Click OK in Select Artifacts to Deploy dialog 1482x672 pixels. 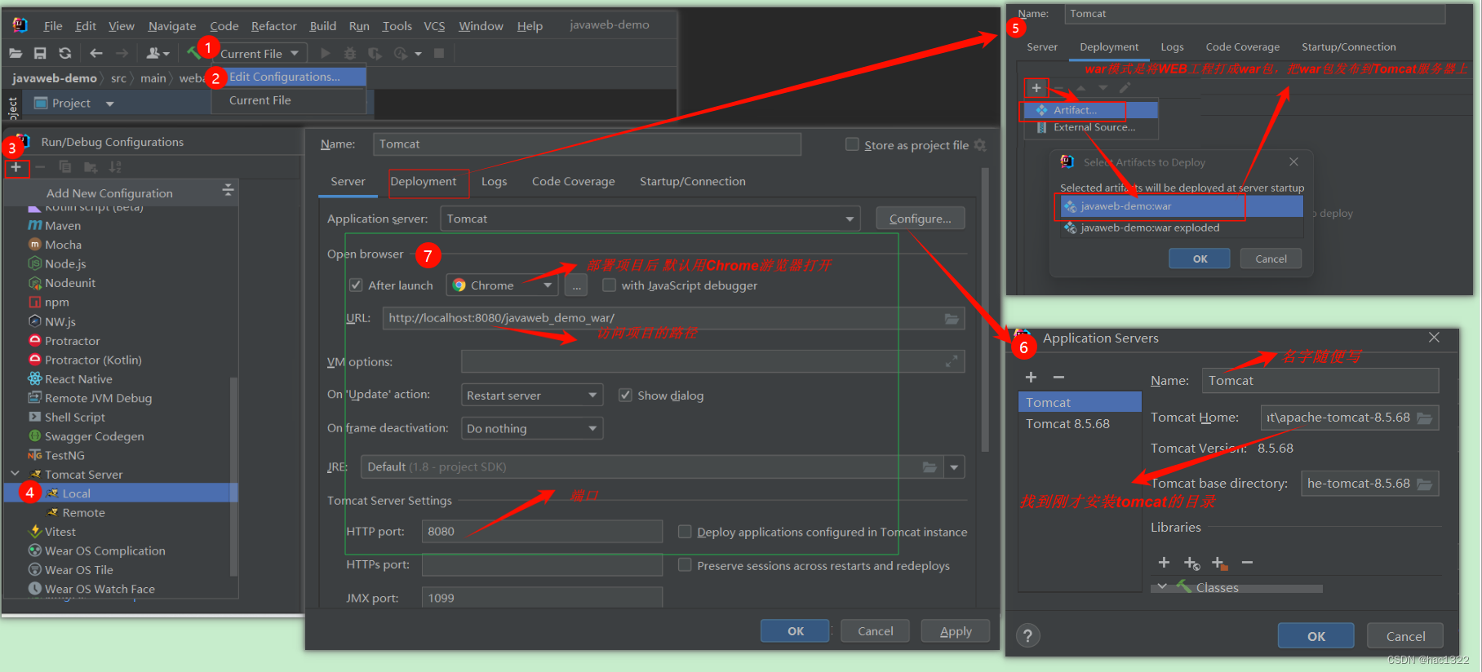tap(1200, 259)
